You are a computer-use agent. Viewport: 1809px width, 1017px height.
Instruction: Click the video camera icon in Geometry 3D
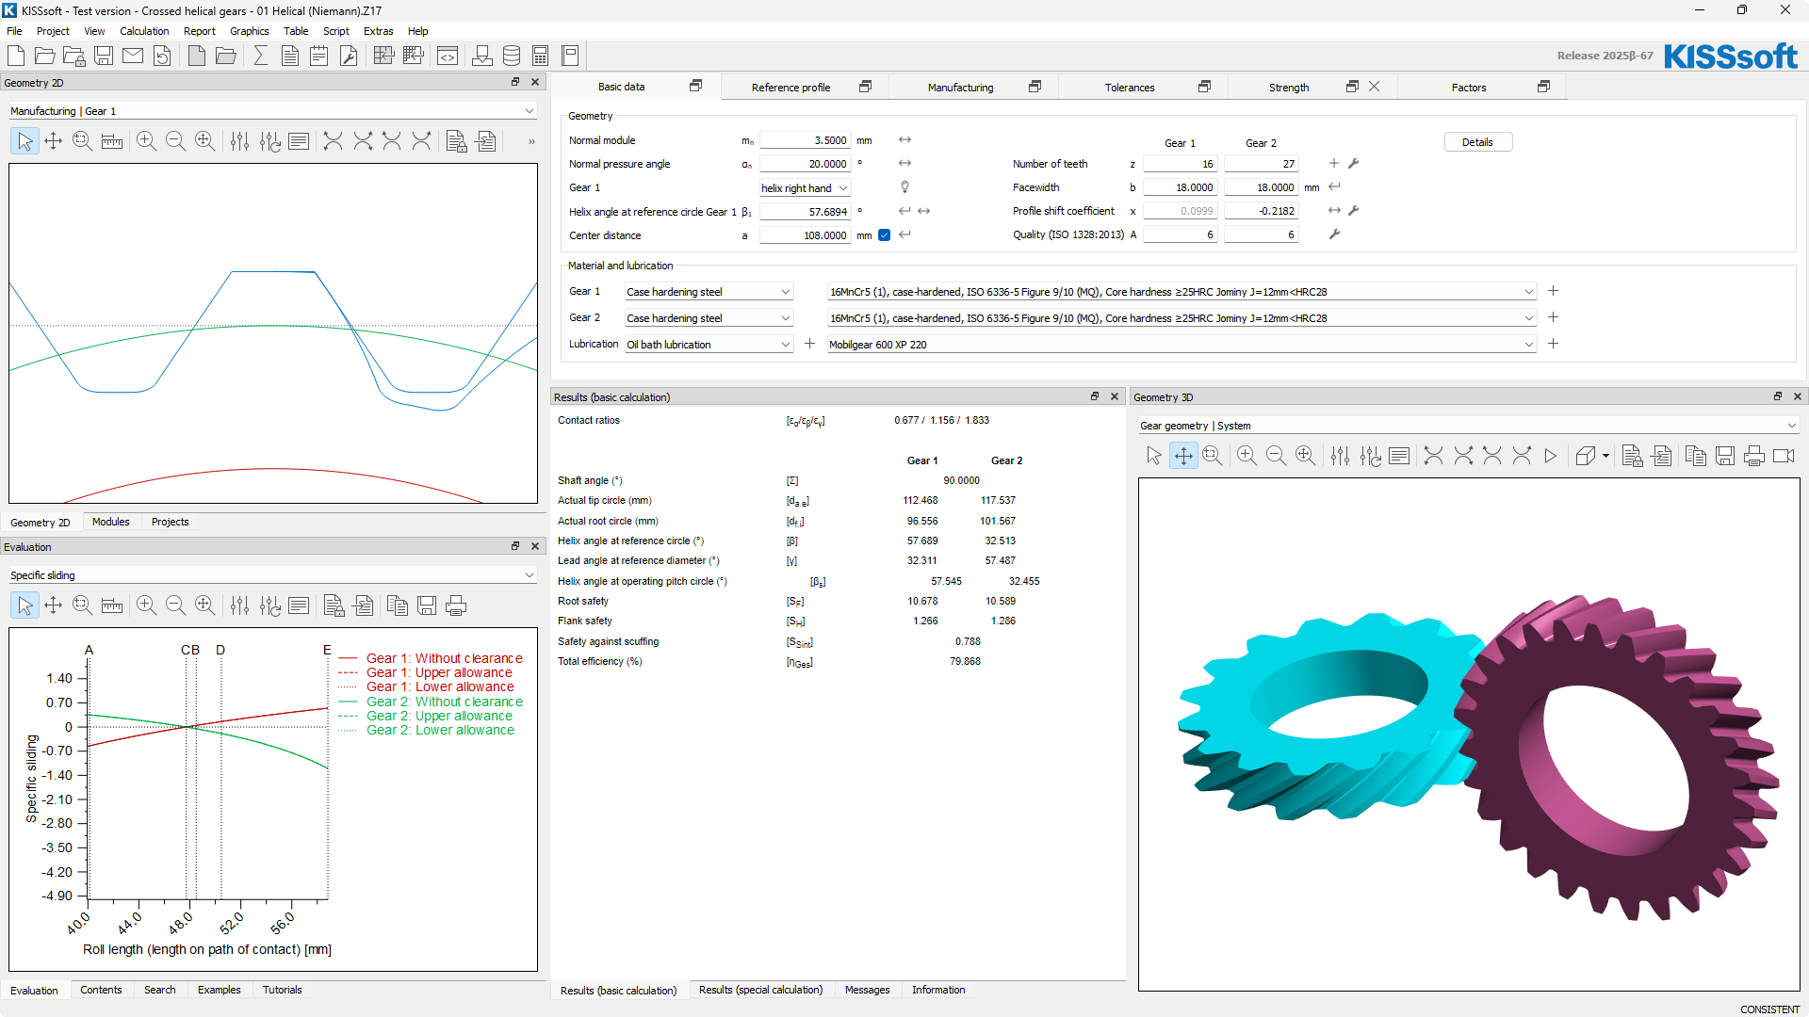pos(1784,456)
